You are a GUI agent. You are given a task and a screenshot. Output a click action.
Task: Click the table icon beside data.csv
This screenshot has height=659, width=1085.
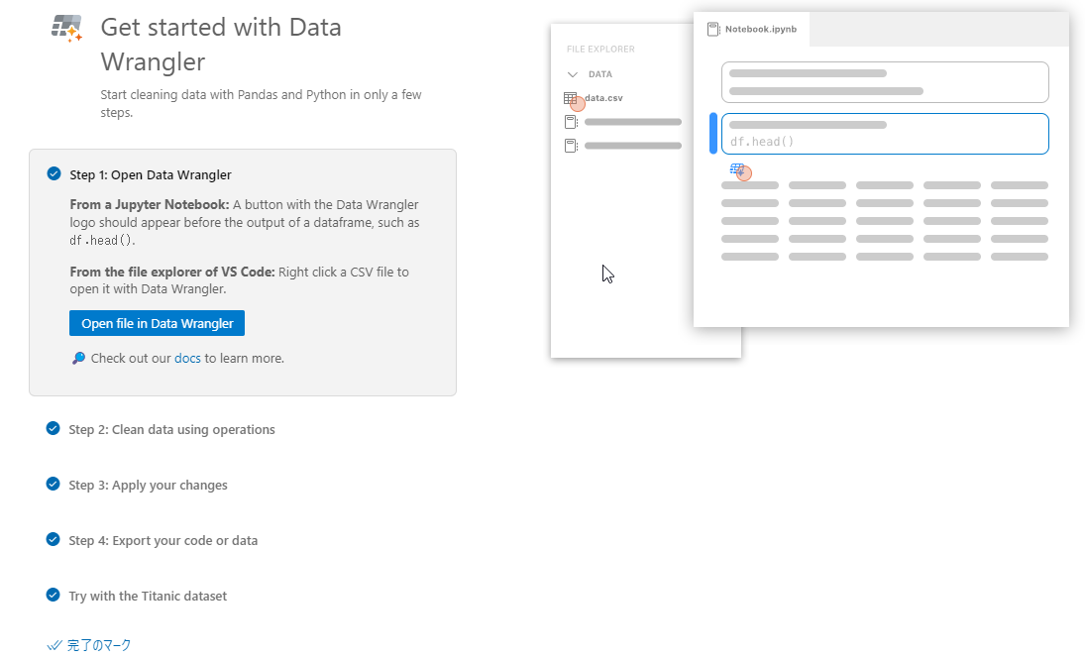click(570, 98)
